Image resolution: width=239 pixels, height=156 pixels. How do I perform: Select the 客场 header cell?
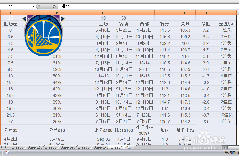tap(124, 24)
